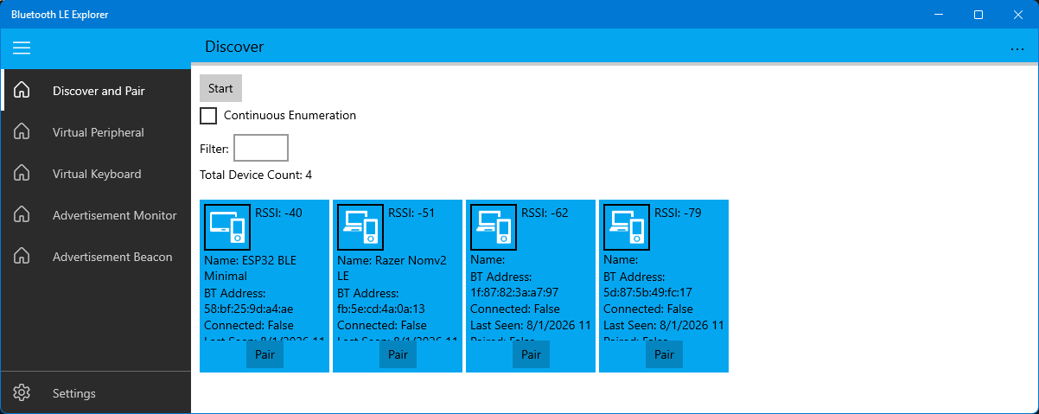
Task: Open the Virtual Keyboard page
Action: tap(95, 174)
